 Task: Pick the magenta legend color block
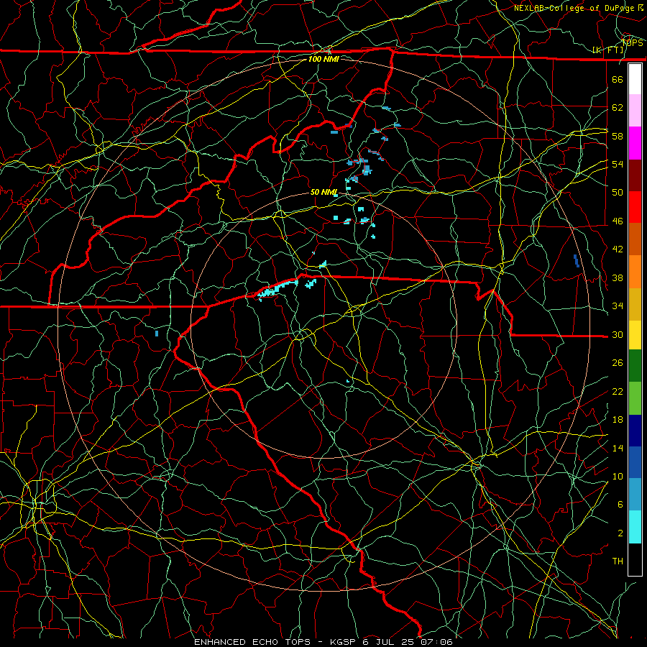click(635, 143)
